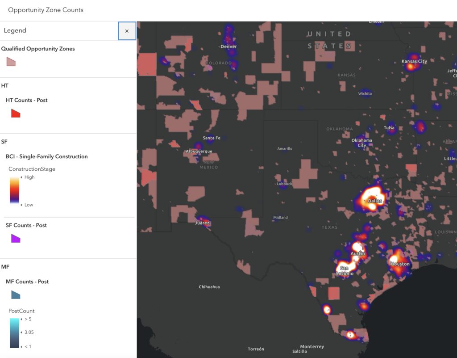The height and width of the screenshot is (358, 457).
Task: Click the Qualified Opportunity Zones layer title
Action: pyautogui.click(x=38, y=49)
